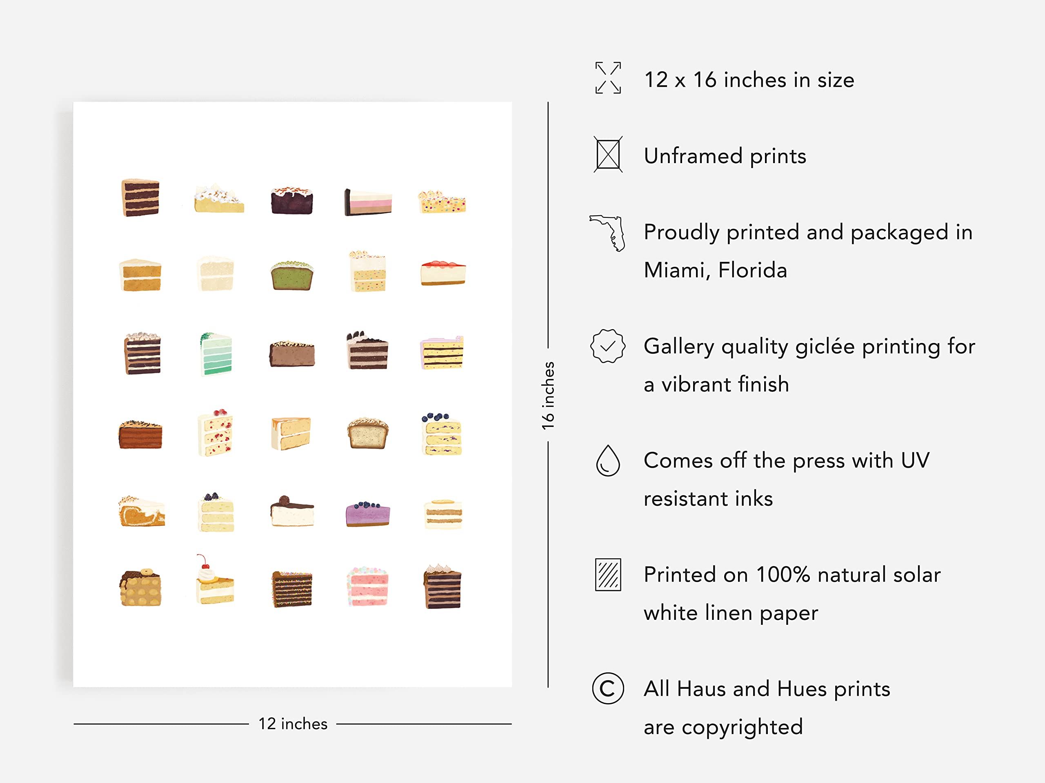This screenshot has height=783, width=1045.
Task: Click the crossed-out frame icon
Action: (x=607, y=154)
